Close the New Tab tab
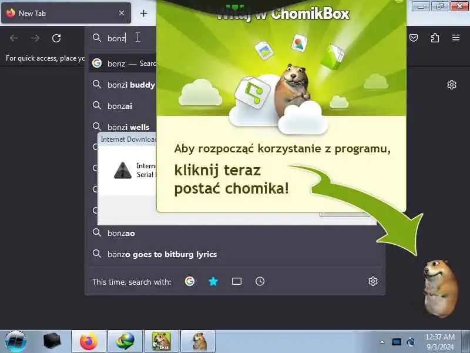The image size is (470, 353). (x=122, y=13)
